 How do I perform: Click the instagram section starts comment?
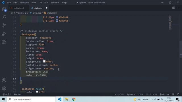(42, 31)
